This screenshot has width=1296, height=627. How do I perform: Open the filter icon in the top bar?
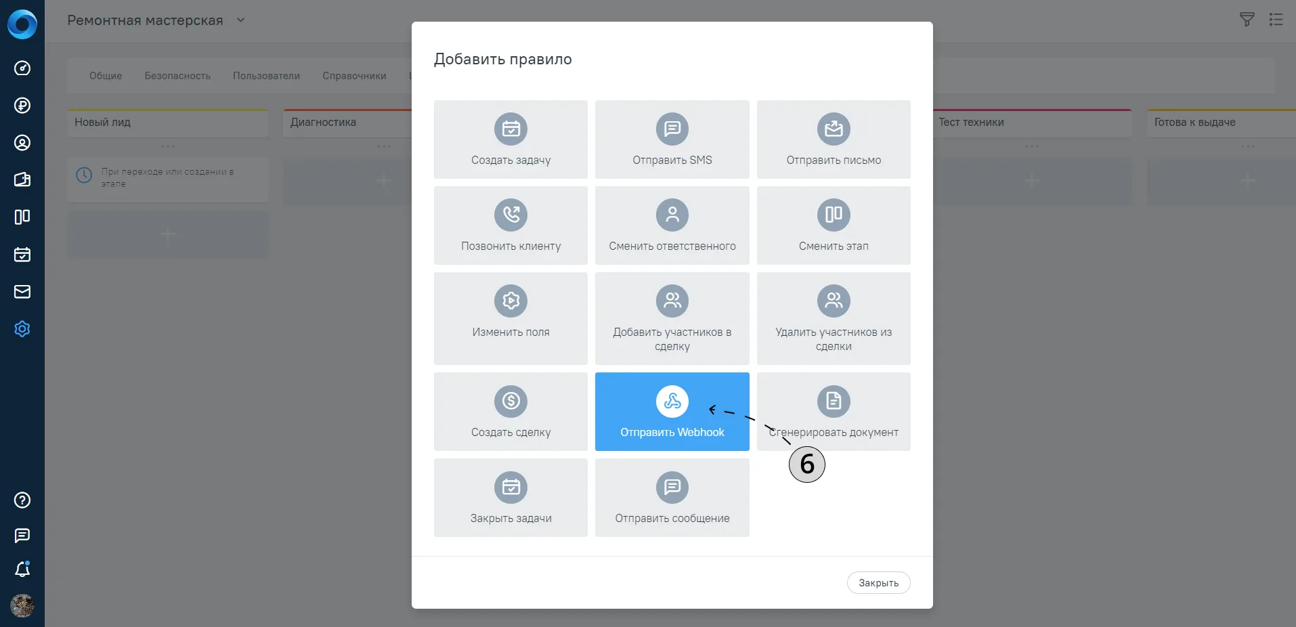coord(1247,20)
